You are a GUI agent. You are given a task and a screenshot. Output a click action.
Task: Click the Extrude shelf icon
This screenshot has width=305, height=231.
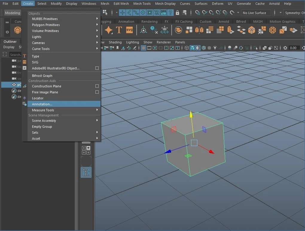pyautogui.click(x=231, y=30)
